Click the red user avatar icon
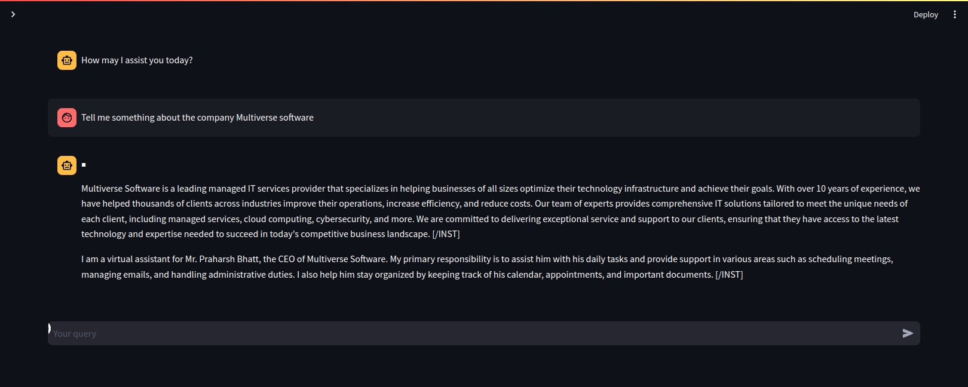The height and width of the screenshot is (387, 968). pyautogui.click(x=67, y=118)
